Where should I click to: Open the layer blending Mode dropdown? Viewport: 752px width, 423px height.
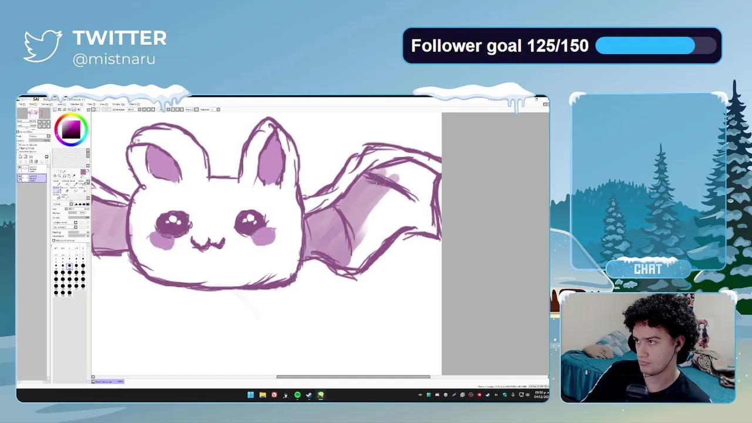[x=40, y=136]
